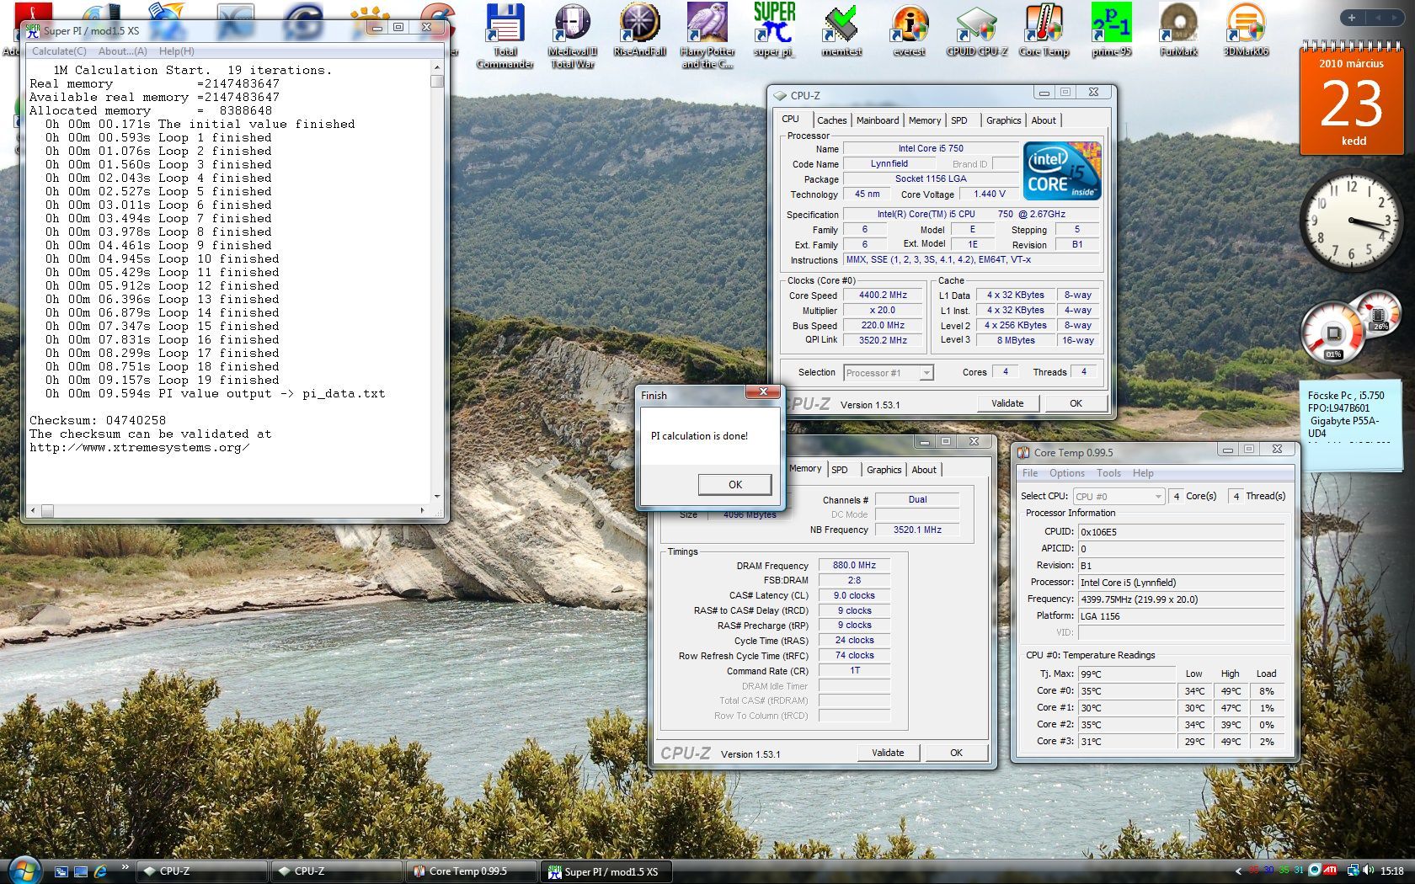Click the DRAM Frequency value 880.0 MHz
Viewport: 1415px width, 884px height.
[854, 566]
